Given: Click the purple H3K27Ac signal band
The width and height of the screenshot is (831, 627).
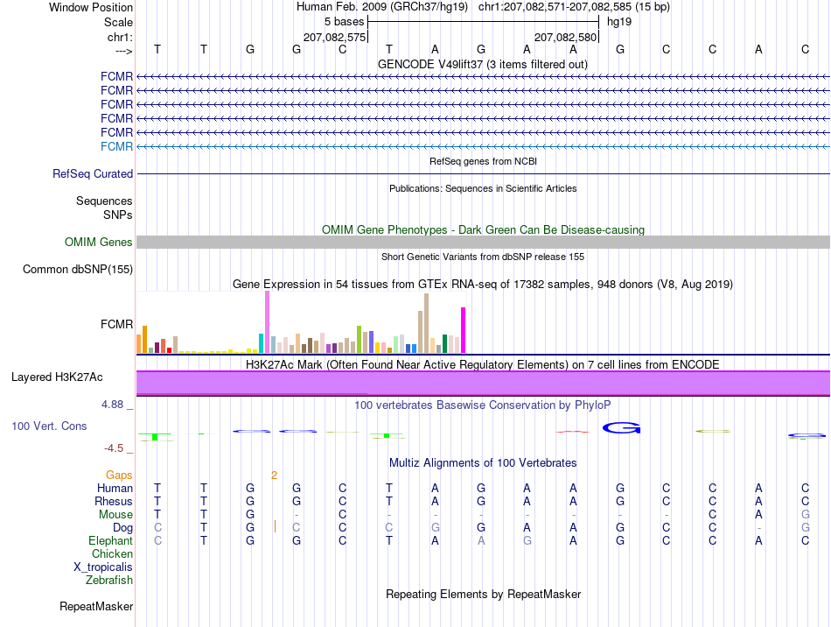Looking at the screenshot, I should click(483, 383).
